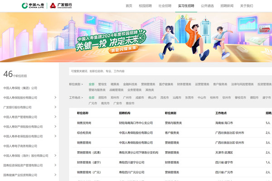272x181 pixels.
Task: Filter work location by 德阳市
Action: click(254, 98)
